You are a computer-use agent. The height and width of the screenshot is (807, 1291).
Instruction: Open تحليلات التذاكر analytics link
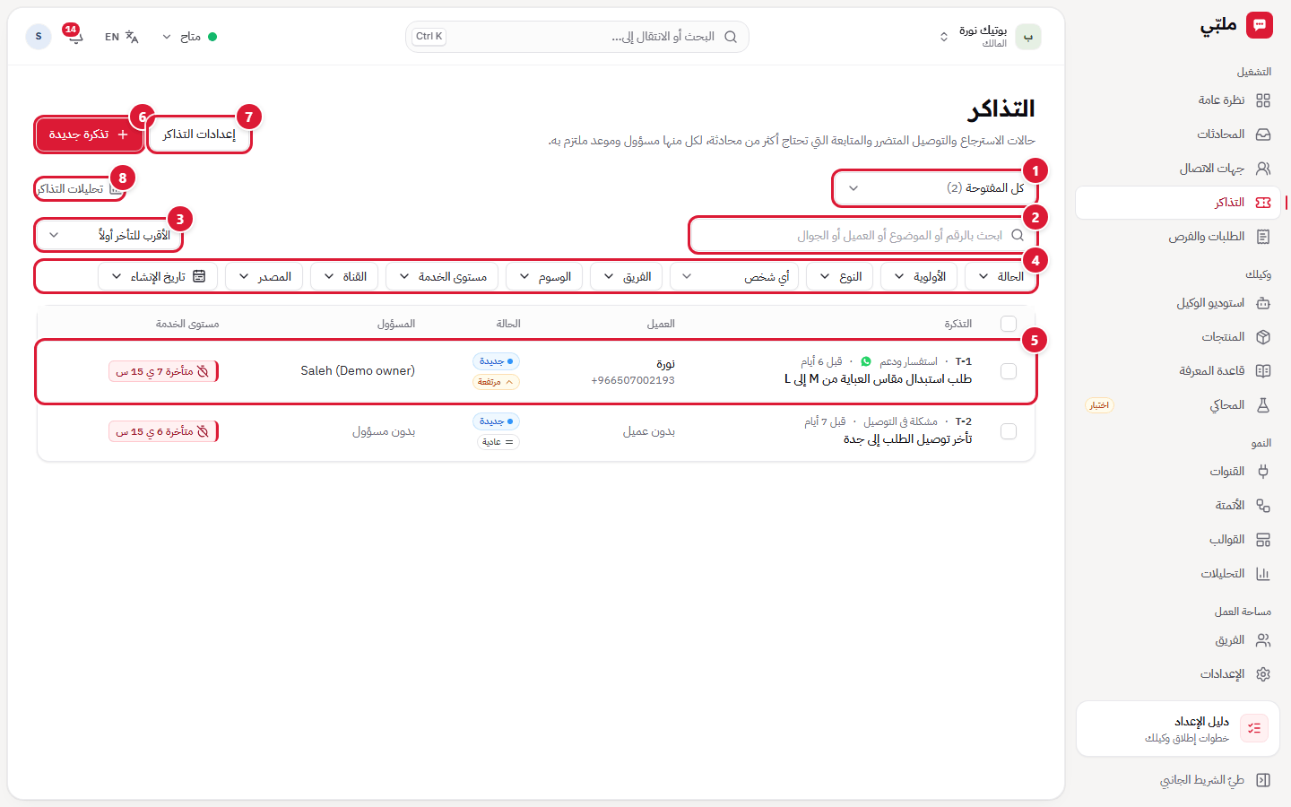tap(79, 189)
